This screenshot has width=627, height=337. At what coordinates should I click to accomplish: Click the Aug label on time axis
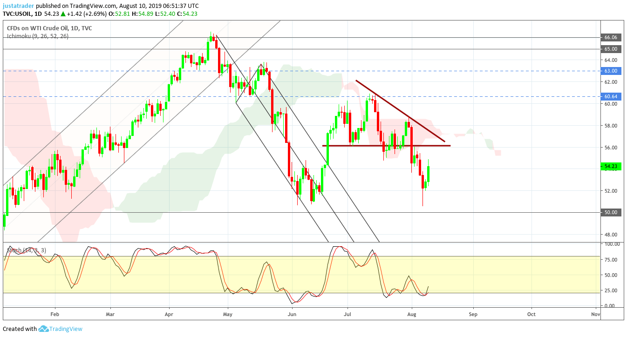pos(411,315)
